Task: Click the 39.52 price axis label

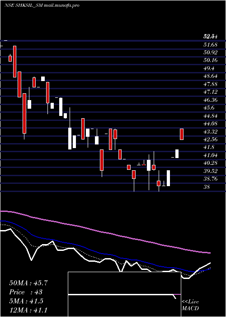Action: (211, 171)
